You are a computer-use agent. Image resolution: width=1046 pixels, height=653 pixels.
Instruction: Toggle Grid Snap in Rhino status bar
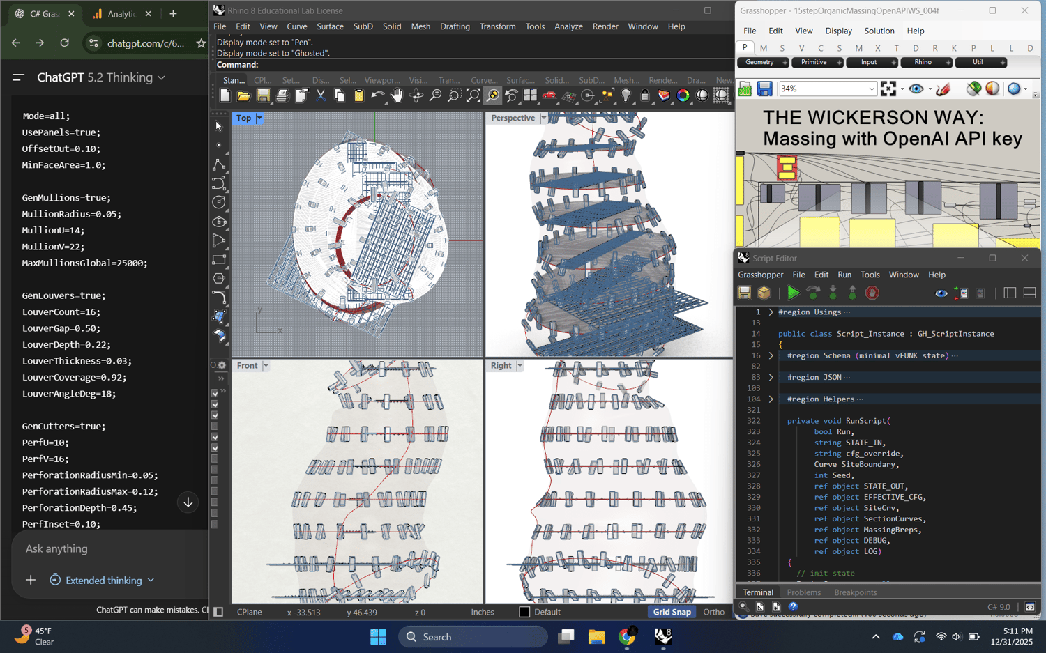click(672, 612)
